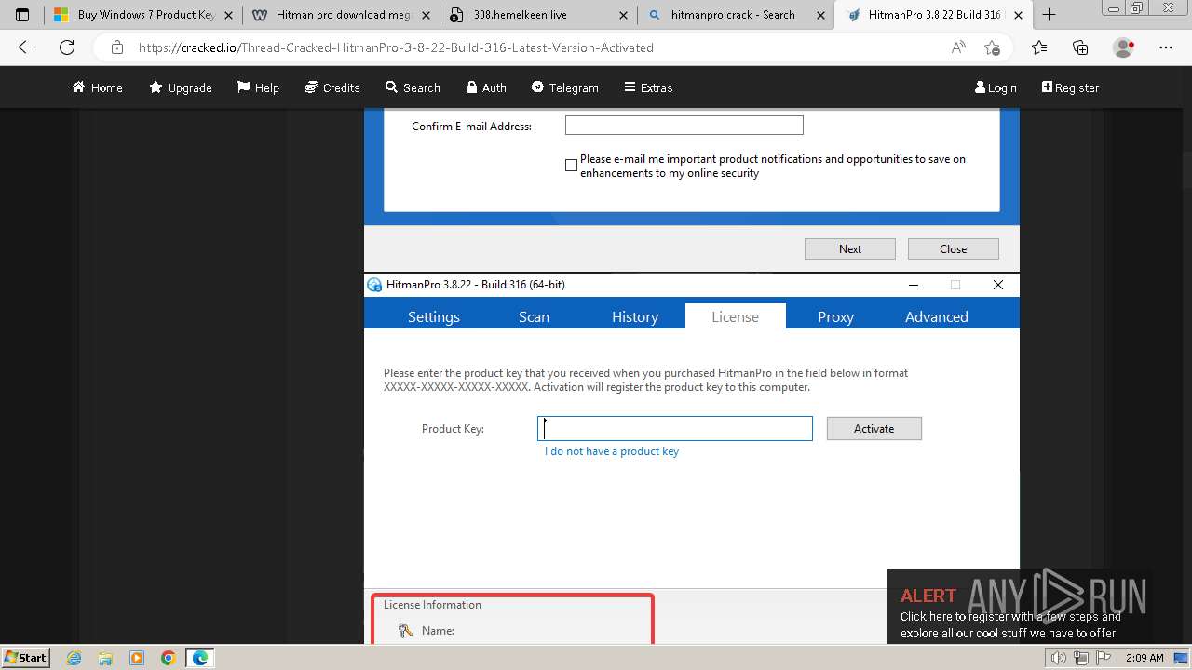Image resolution: width=1192 pixels, height=670 pixels.
Task: Click the Product Key input field
Action: (x=675, y=428)
